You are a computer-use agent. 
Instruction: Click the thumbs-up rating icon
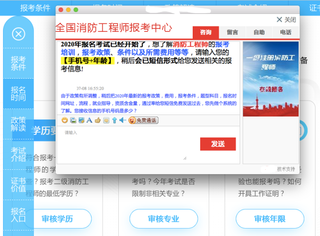click(x=98, y=120)
